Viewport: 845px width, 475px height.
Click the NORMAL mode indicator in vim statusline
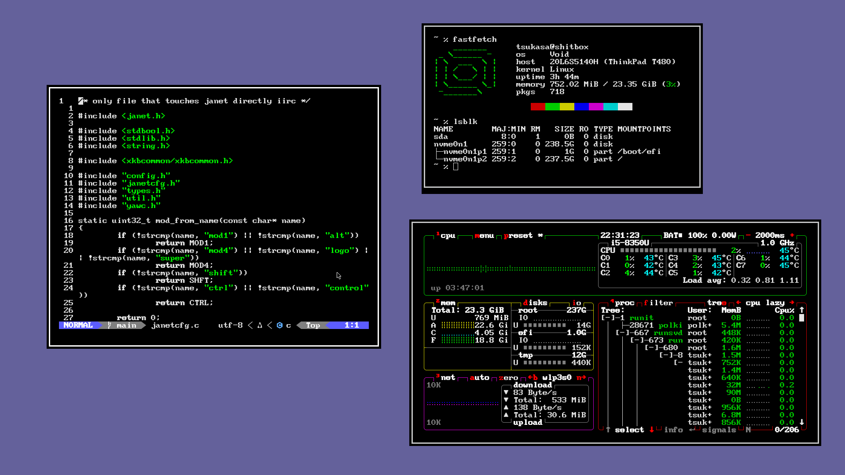point(78,325)
